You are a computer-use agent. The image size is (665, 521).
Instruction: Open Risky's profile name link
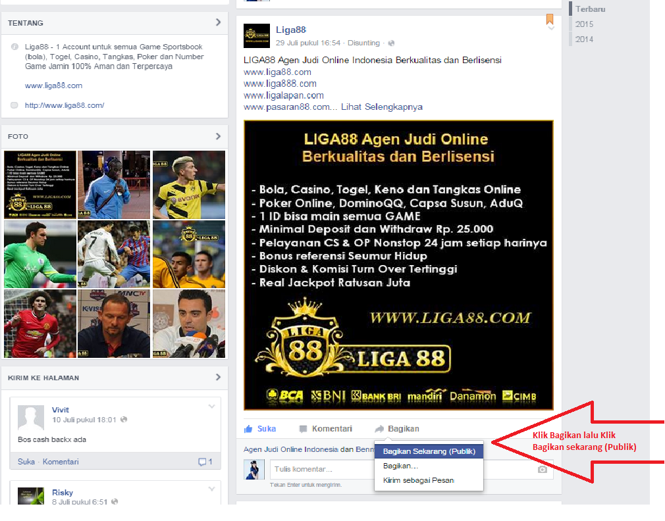pos(63,492)
